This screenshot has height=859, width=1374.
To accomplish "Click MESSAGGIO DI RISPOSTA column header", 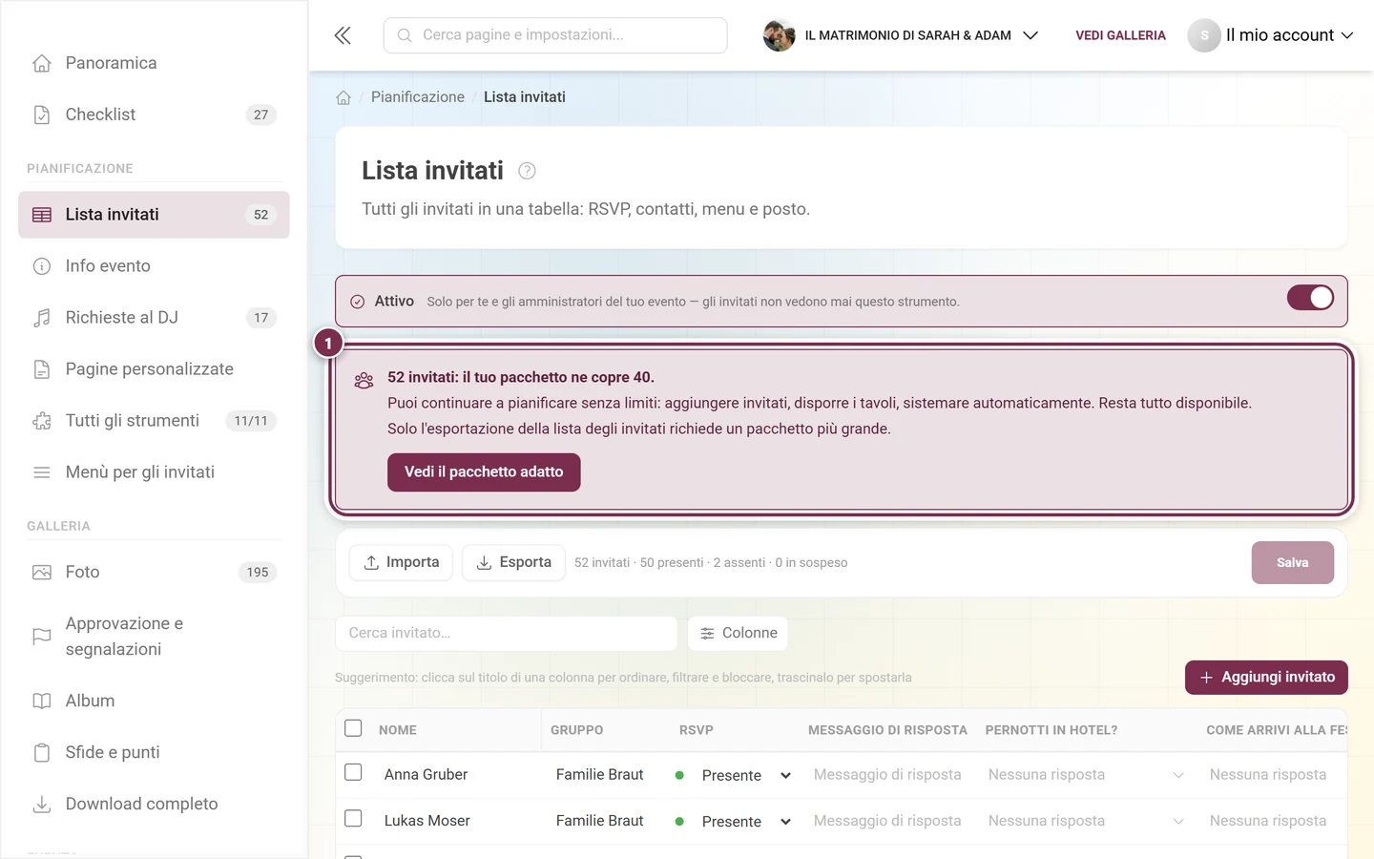I will click(887, 730).
